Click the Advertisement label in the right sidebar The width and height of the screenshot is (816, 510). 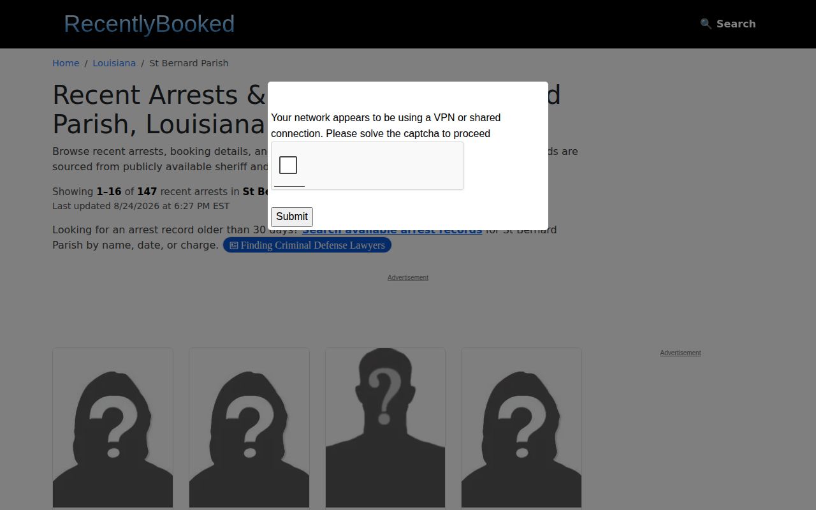point(680,353)
